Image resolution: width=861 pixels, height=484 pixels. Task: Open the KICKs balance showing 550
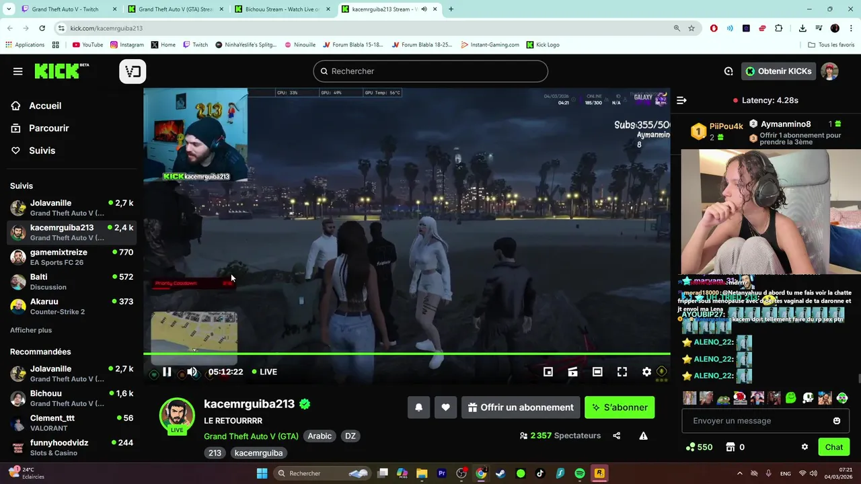pos(699,447)
